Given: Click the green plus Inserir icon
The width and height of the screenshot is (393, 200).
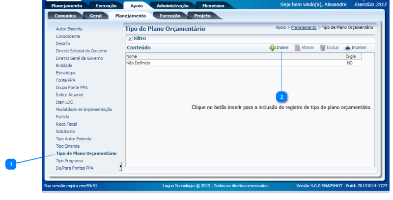Looking at the screenshot, I should 272,48.
